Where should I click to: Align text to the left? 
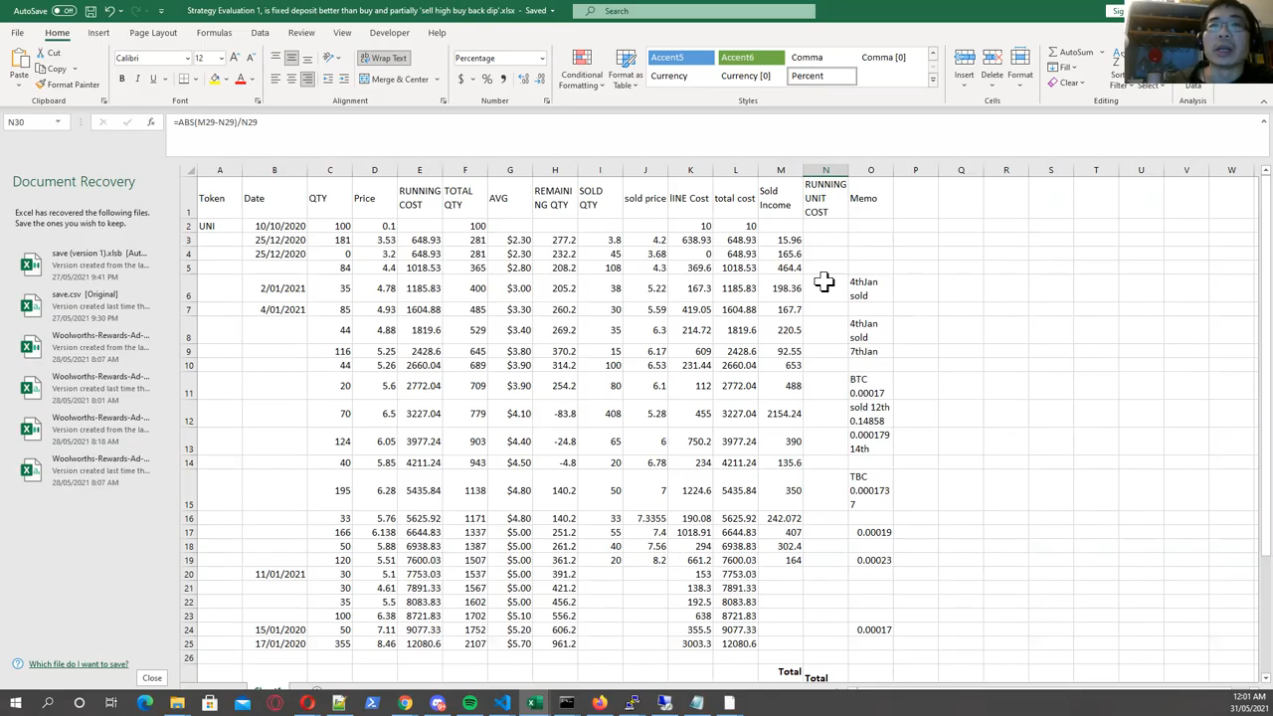[275, 79]
